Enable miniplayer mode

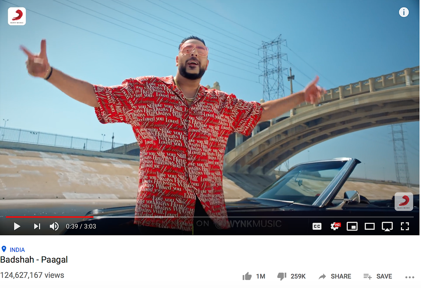(352, 226)
